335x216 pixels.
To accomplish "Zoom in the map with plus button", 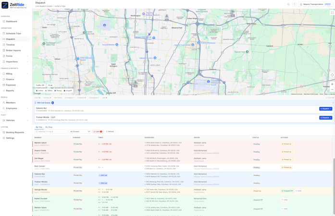I will pyautogui.click(x=332, y=84).
